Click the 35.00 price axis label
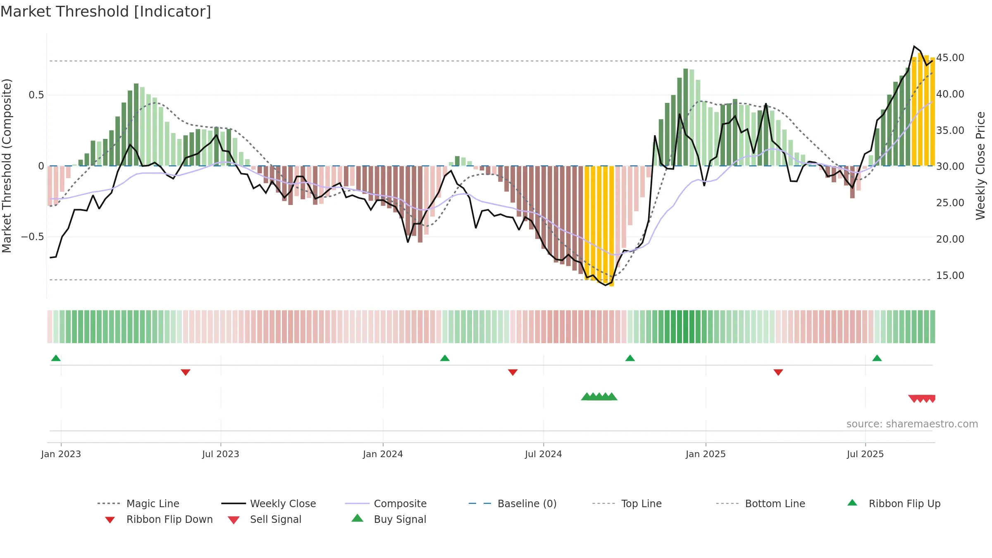The height and width of the screenshot is (558, 992). click(950, 130)
